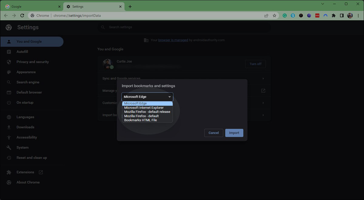
Task: Click the share page icon in address bar
Action: [x=266, y=15]
